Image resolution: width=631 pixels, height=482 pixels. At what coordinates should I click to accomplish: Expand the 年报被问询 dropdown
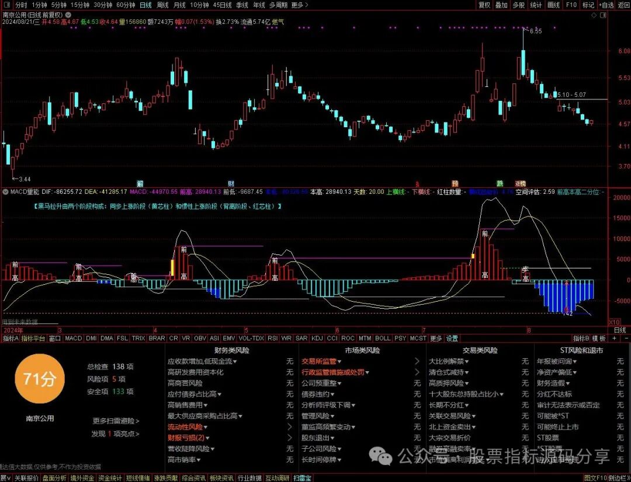point(575,362)
